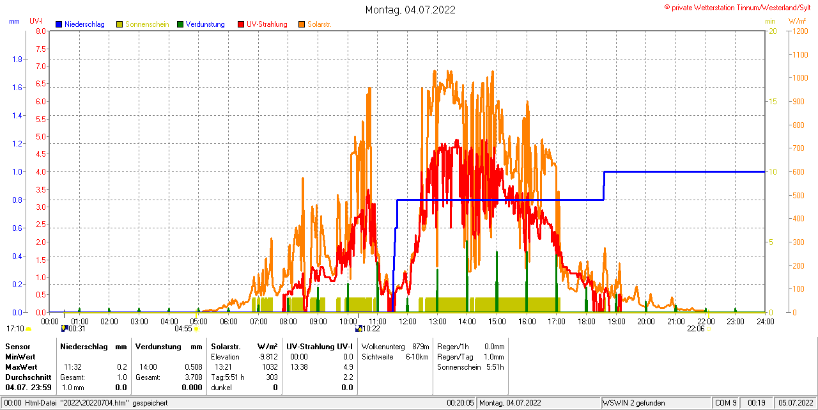
Task: Click the Niederschlag max time 11:32
Action: (x=72, y=367)
